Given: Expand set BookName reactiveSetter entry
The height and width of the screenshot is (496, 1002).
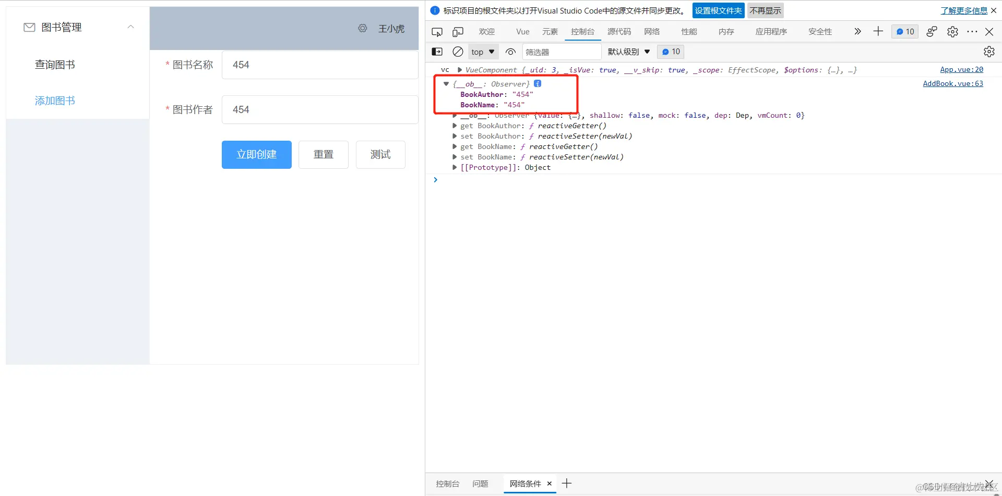Looking at the screenshot, I should click(455, 157).
